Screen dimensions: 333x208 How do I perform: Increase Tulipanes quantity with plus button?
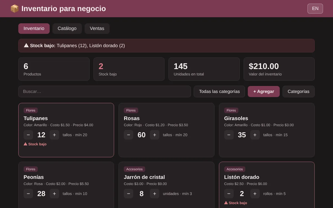click(54, 135)
